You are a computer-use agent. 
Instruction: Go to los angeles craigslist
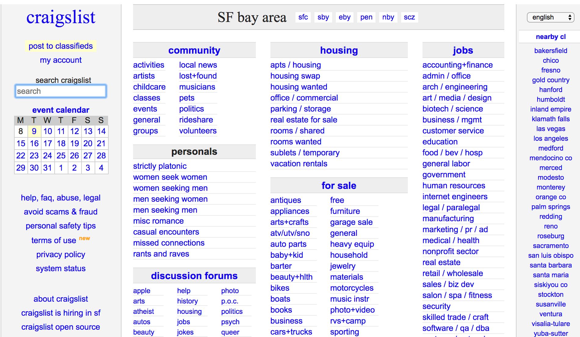(551, 138)
